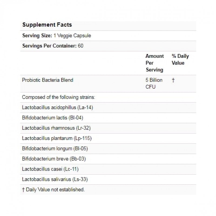This screenshot has width=216, height=216.
Task: Select Lactobacillus casei (Lc-11) row
Action: [50, 169]
